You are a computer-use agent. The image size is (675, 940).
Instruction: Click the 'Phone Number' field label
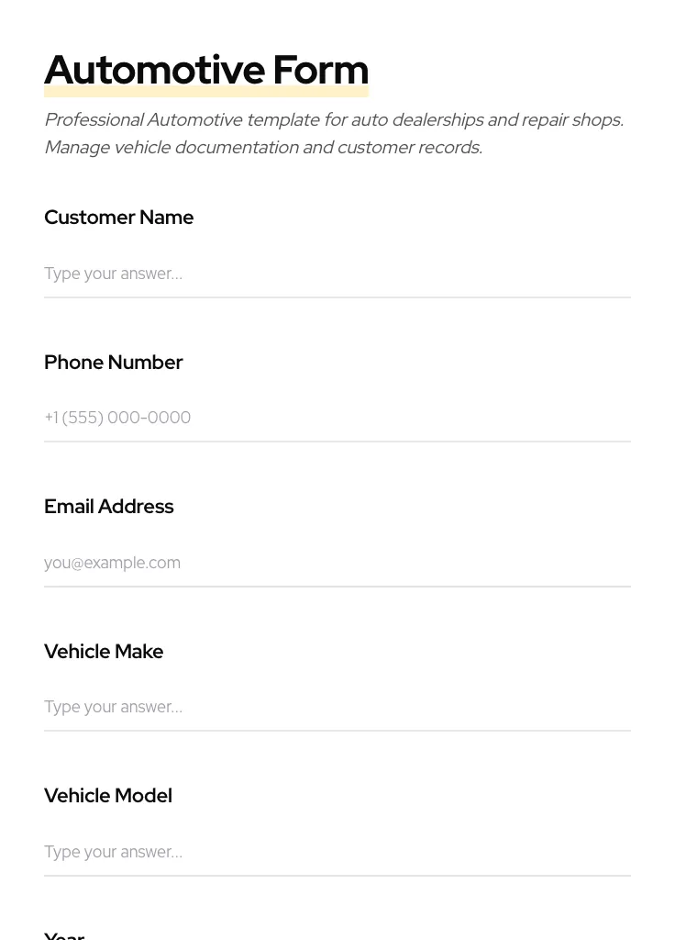(113, 363)
